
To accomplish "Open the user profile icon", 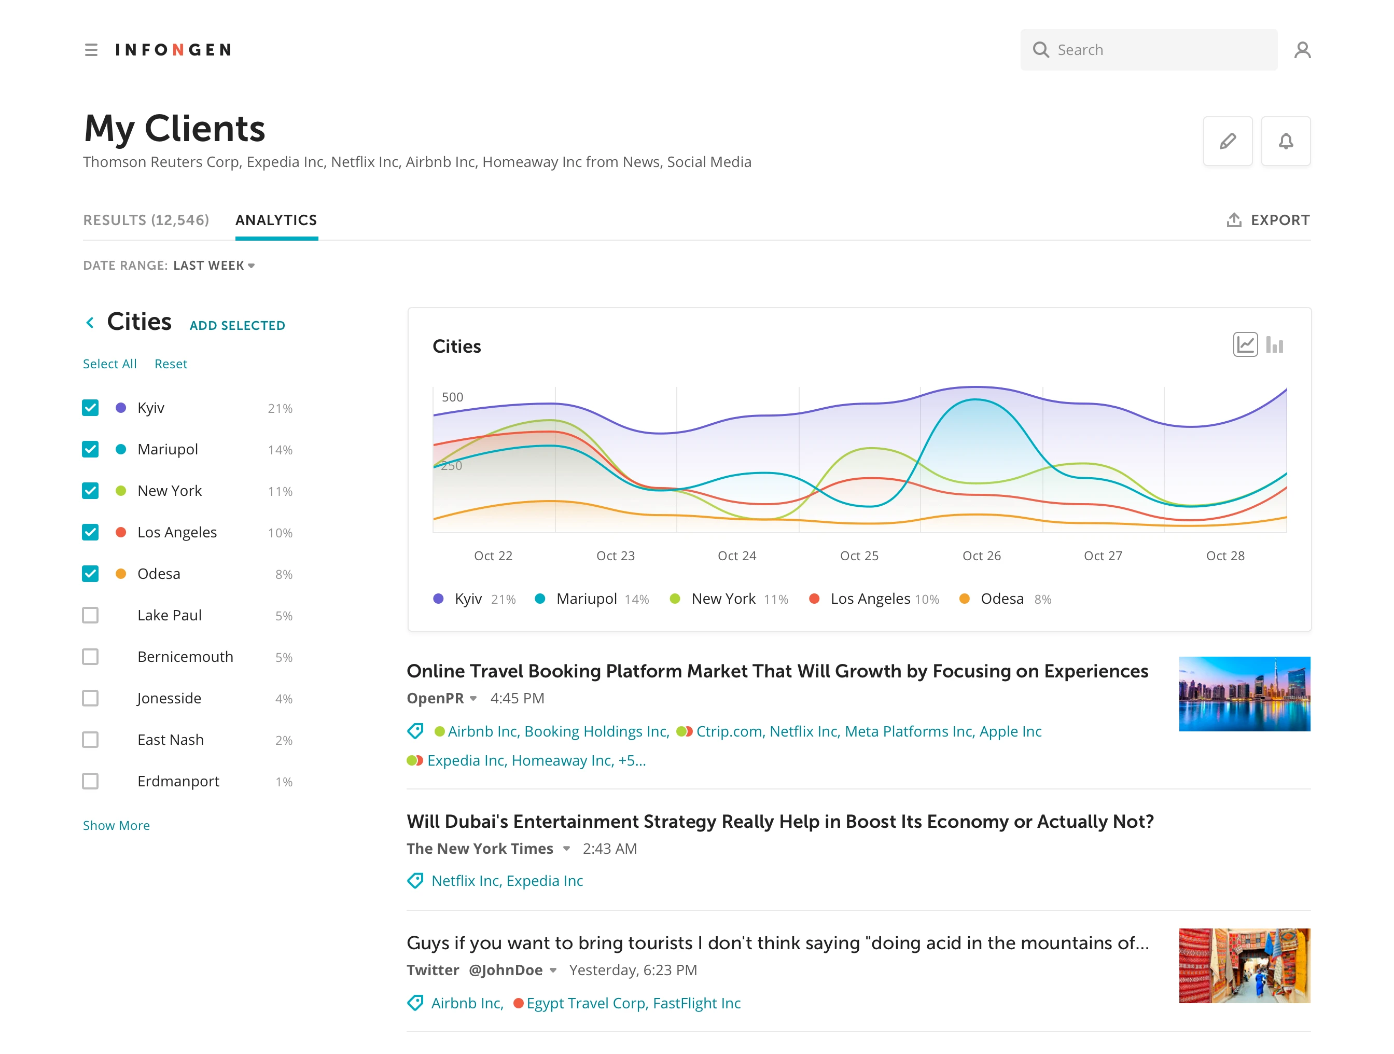I will point(1302,49).
